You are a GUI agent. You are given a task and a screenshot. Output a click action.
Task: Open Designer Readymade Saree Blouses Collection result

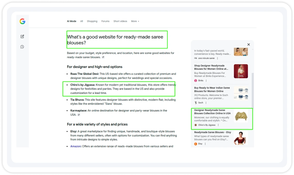point(213,112)
